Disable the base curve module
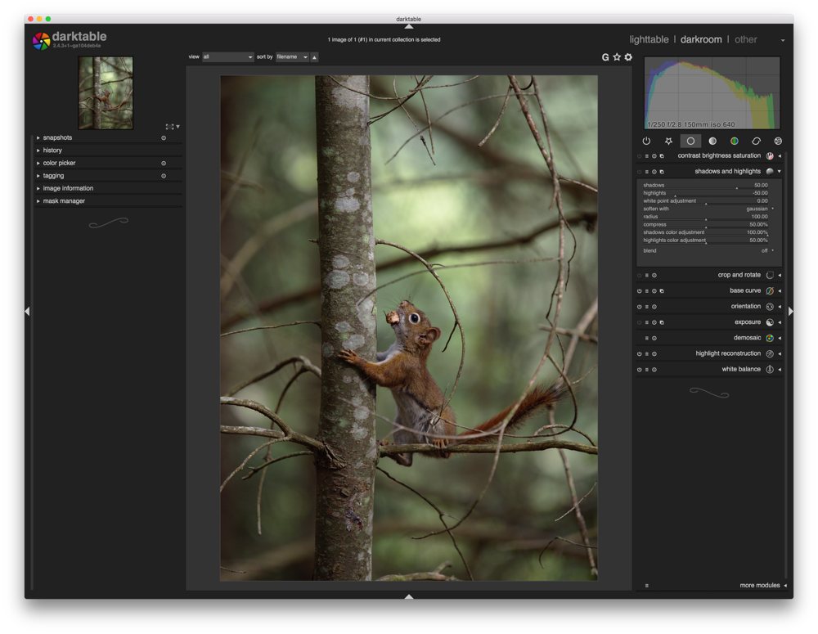This screenshot has width=818, height=634. (x=640, y=291)
